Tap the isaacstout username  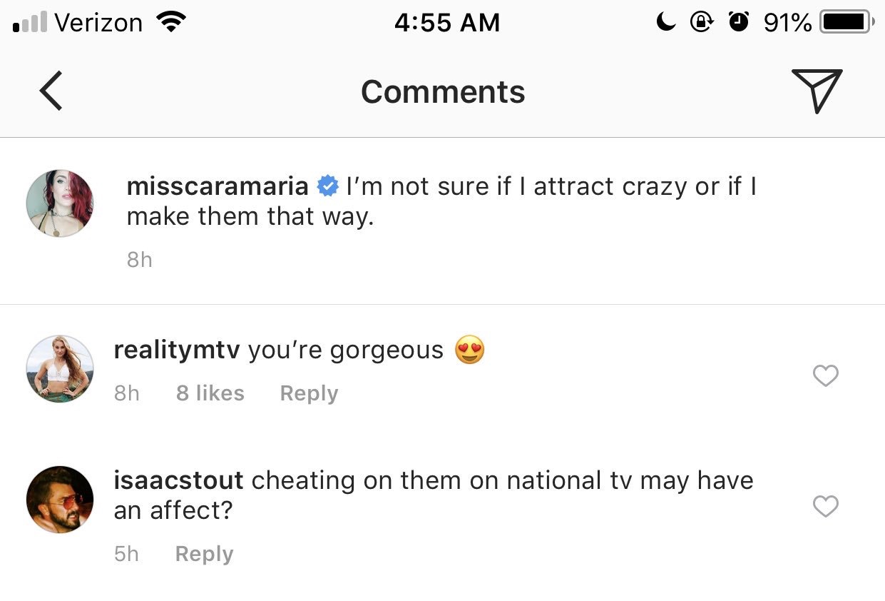(x=178, y=480)
